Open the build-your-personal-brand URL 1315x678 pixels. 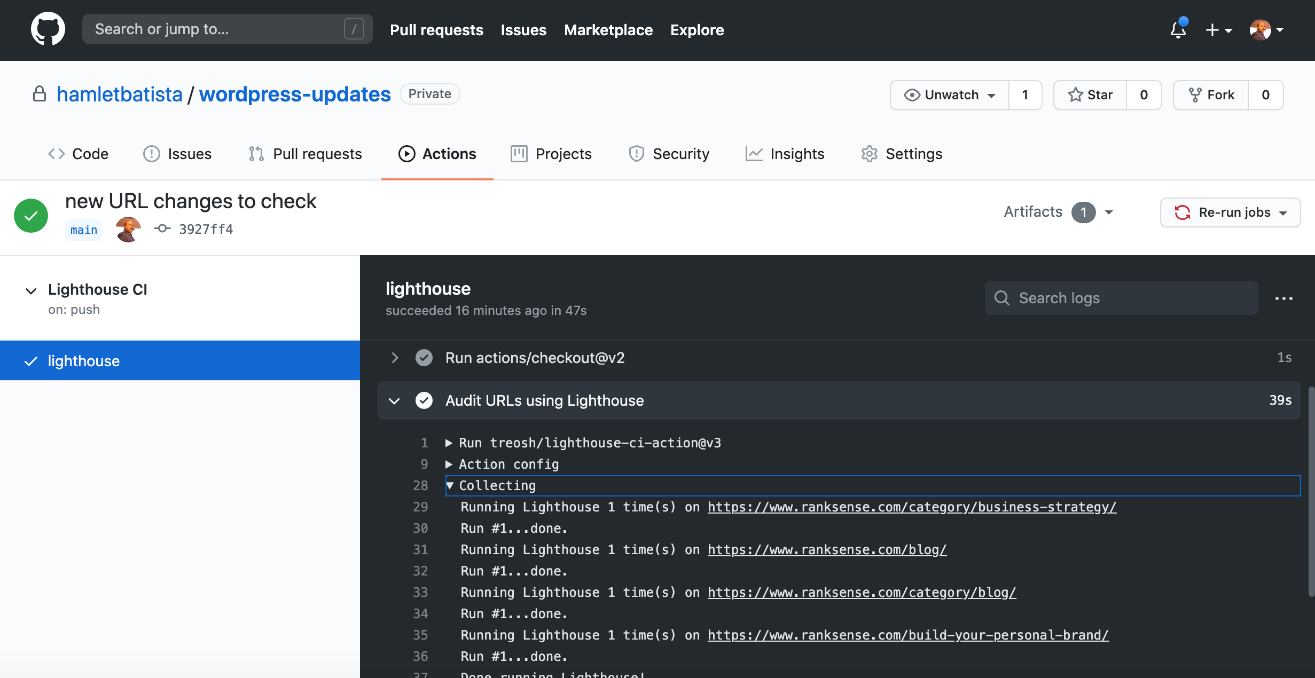[x=909, y=635]
